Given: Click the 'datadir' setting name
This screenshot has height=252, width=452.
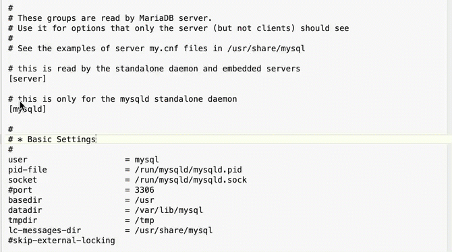Looking at the screenshot, I should (25, 210).
